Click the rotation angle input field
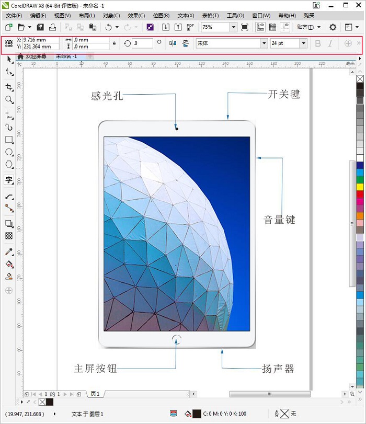366x424 pixels. pos(142,43)
